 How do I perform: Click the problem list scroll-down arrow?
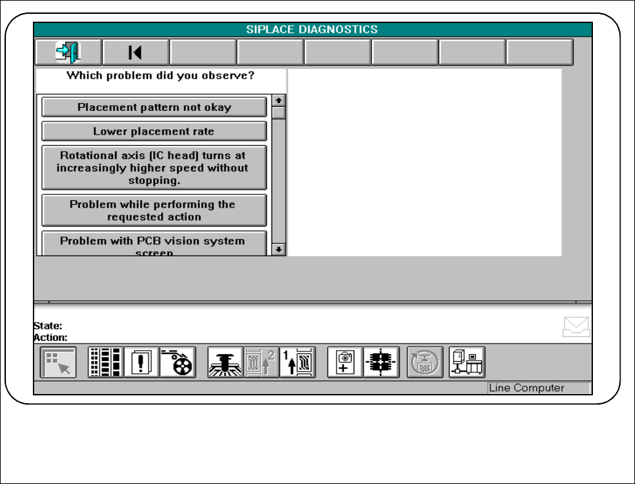pos(279,250)
